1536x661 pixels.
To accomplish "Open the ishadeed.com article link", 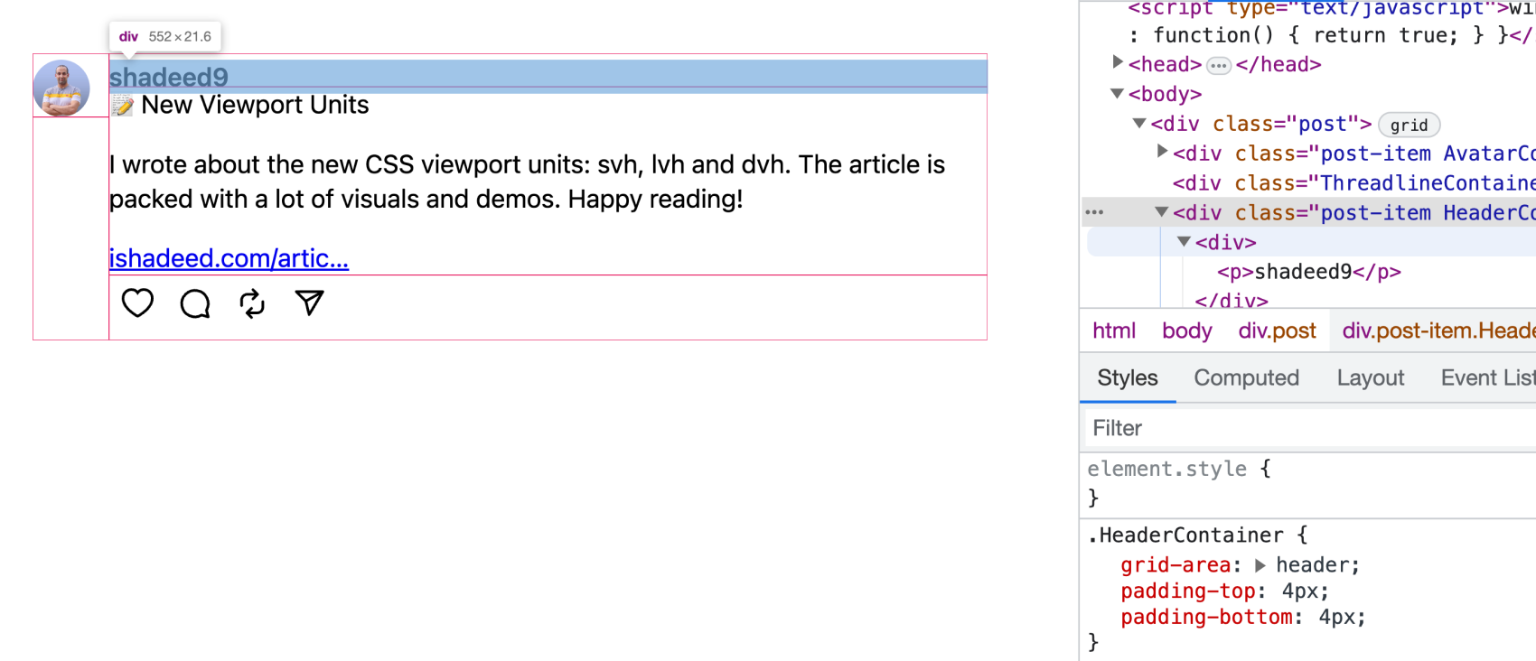I will click(x=229, y=259).
